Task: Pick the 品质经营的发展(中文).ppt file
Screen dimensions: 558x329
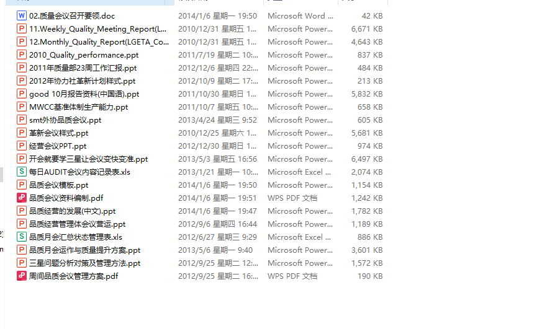Action: point(72,211)
